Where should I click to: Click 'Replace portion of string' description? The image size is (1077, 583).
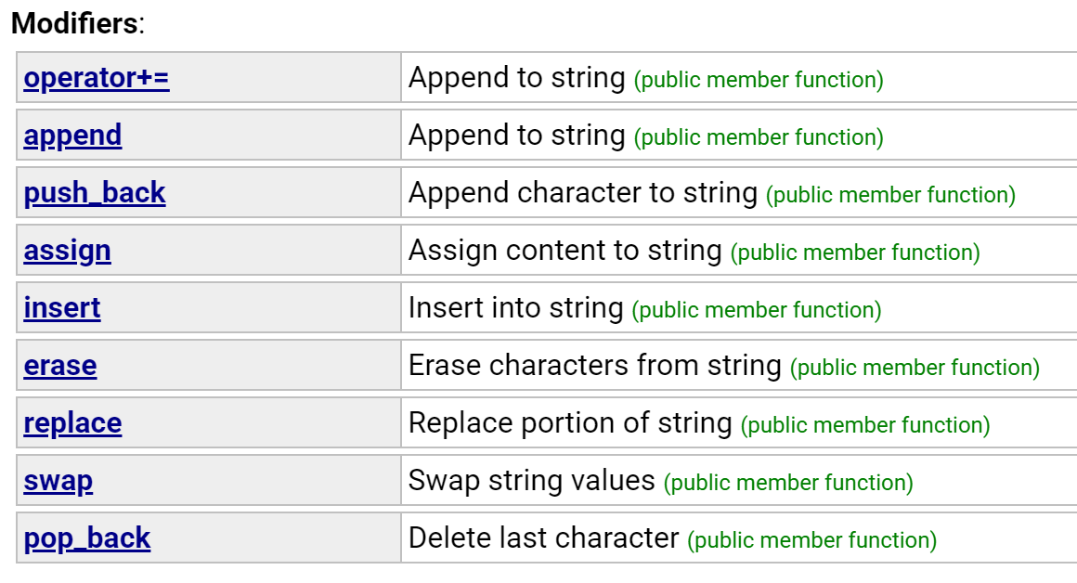tap(570, 423)
